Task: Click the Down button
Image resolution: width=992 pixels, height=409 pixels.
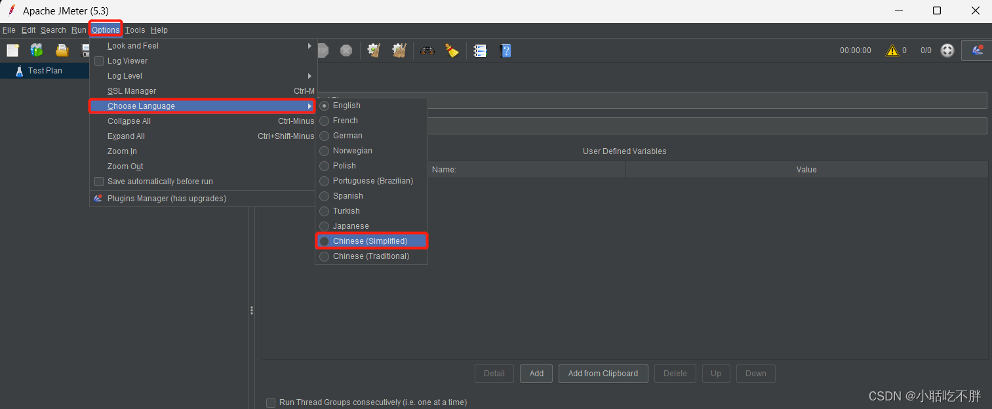Action: pyautogui.click(x=756, y=374)
